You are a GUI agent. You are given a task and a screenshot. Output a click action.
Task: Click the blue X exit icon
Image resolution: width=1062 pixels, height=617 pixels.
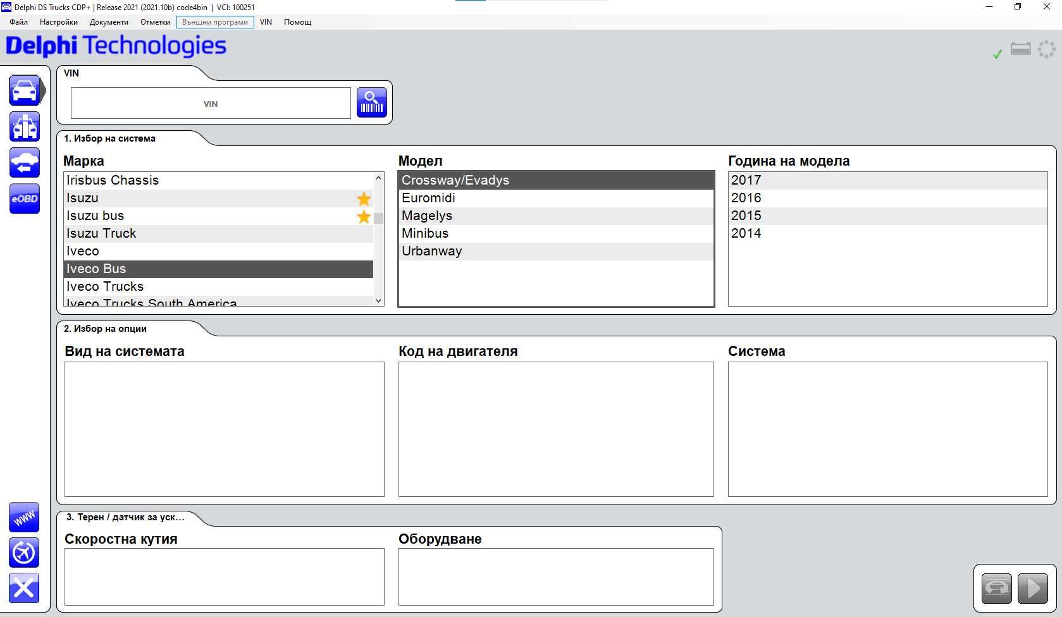(24, 589)
